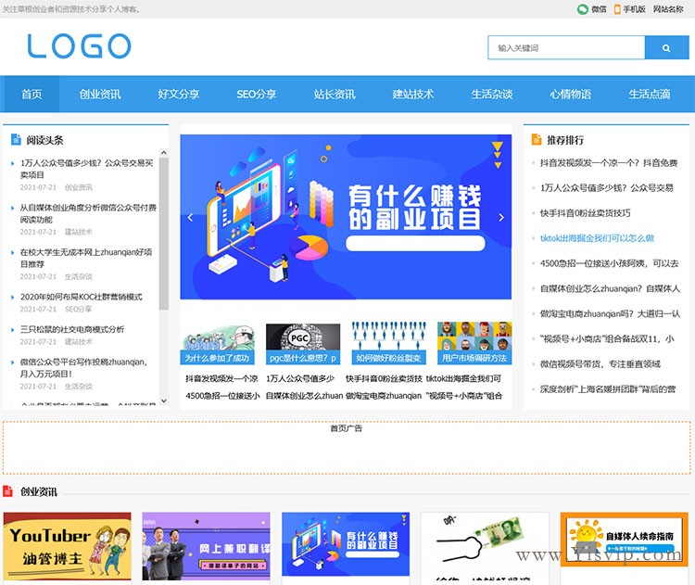This screenshot has height=585, width=695.
Task: Open thumbnail 为什么参加了成功
Action: coord(217,344)
